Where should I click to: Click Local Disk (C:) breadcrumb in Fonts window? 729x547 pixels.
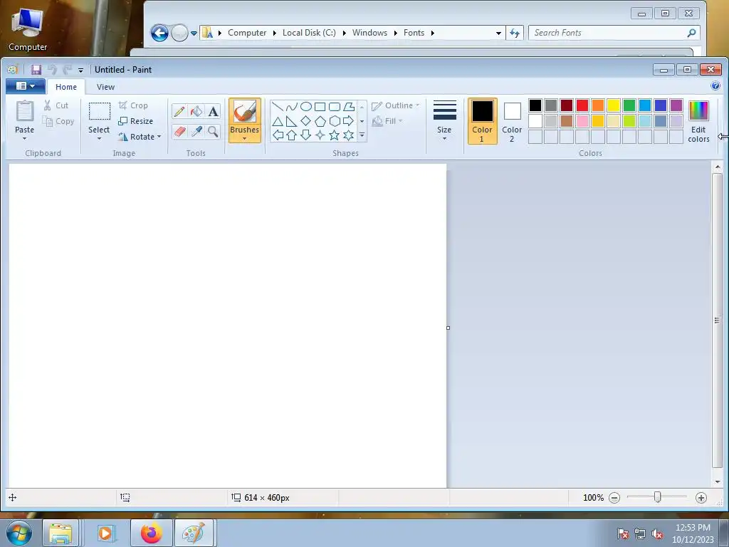coord(309,33)
